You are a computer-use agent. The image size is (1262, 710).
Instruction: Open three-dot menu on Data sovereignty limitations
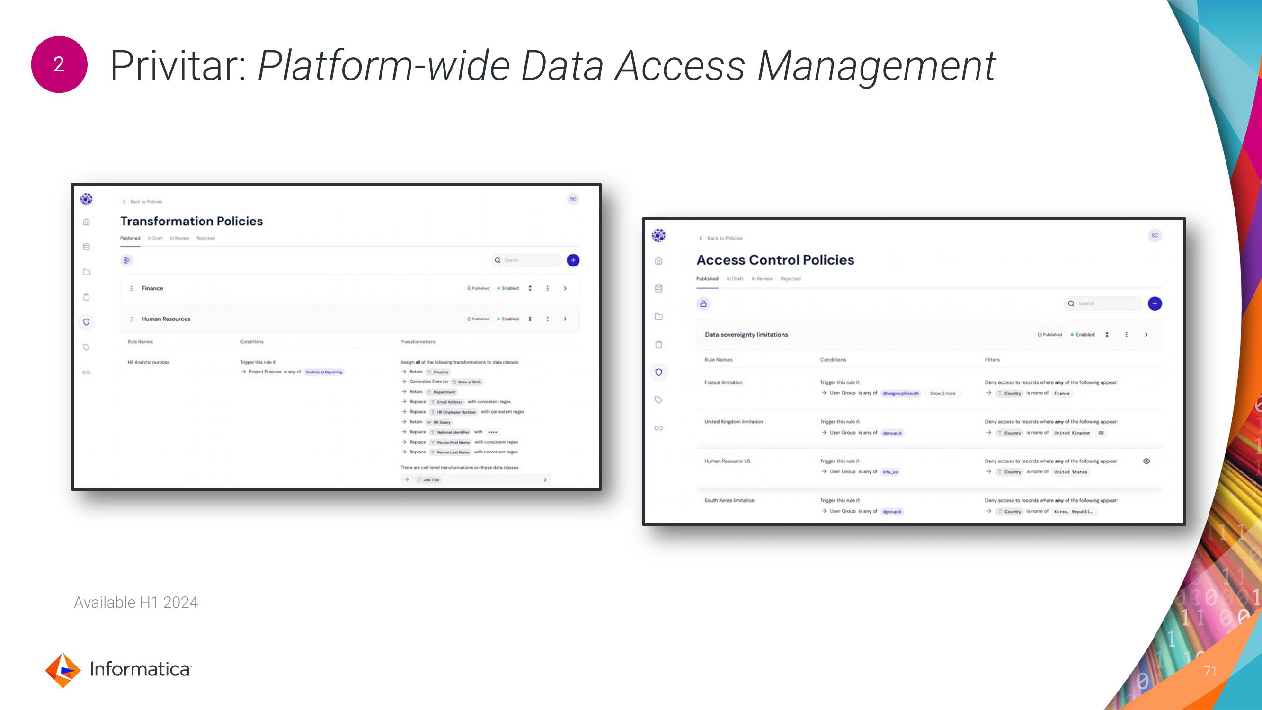[1126, 335]
